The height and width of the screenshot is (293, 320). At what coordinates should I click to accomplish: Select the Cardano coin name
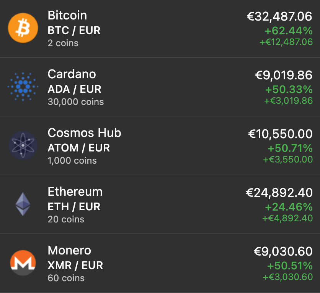[72, 74]
